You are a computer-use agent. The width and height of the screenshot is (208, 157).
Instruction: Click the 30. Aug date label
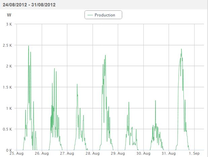143,153
